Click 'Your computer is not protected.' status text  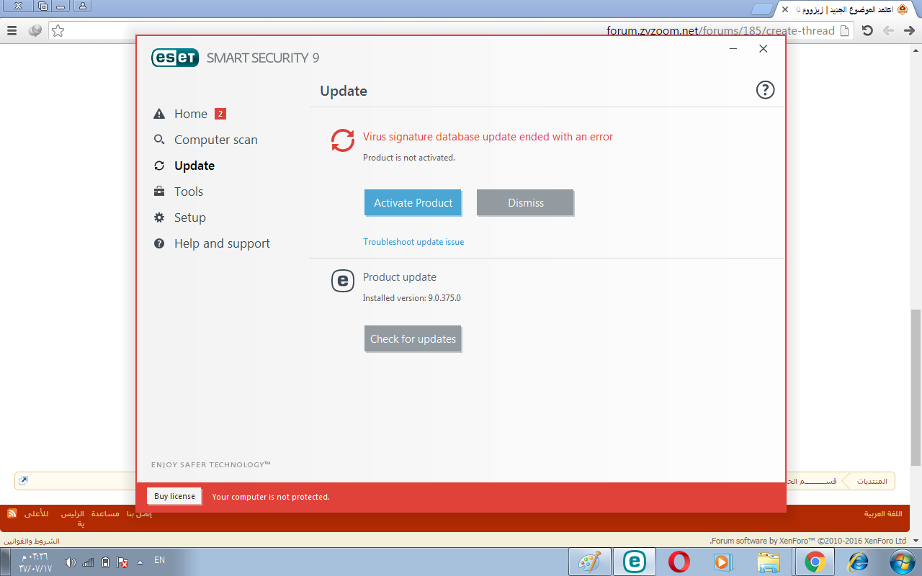(271, 497)
